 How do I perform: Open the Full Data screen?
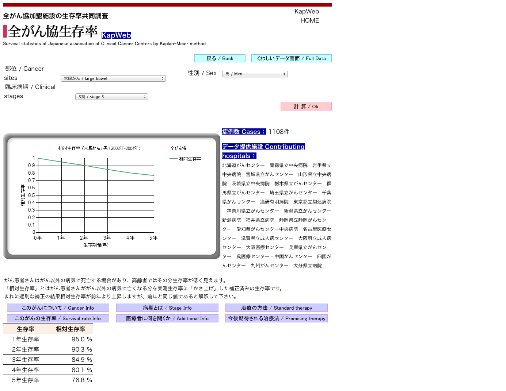[291, 58]
